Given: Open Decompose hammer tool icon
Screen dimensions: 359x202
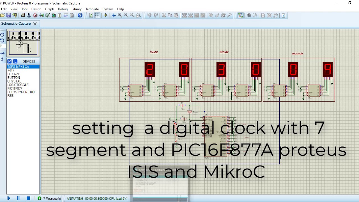Looking at the screenshot, I should click(230, 15).
